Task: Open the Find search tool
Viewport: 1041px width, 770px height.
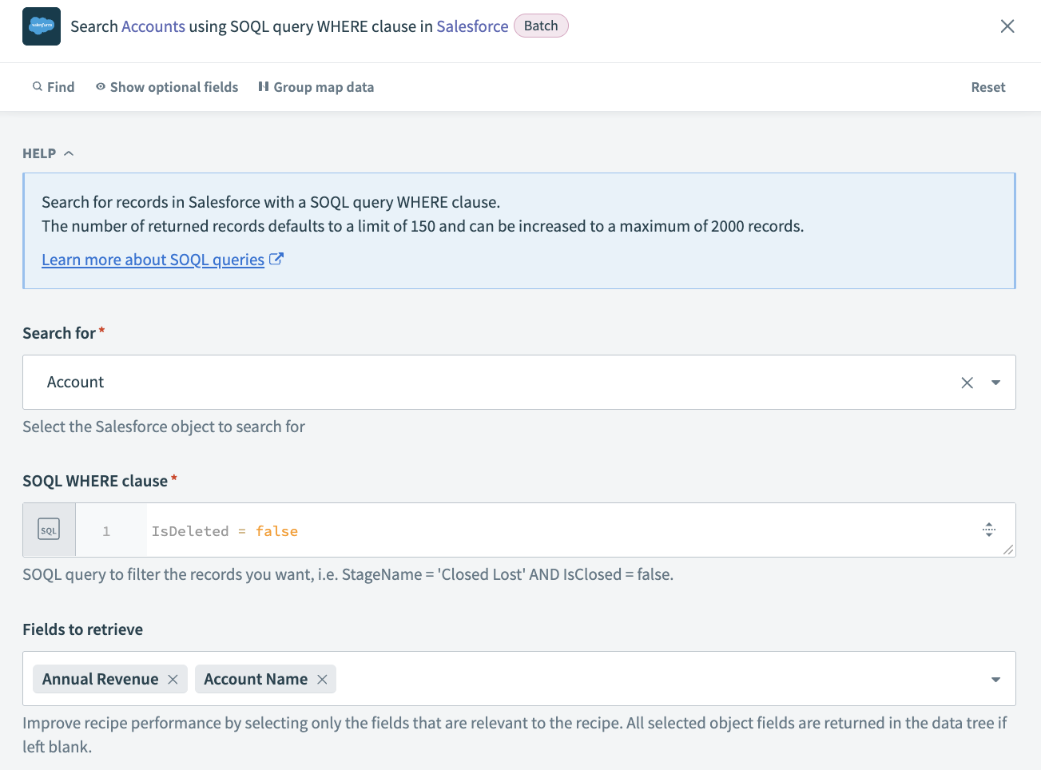Action: tap(54, 87)
